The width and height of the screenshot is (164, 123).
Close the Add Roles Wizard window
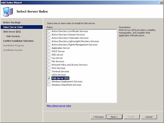161,2
